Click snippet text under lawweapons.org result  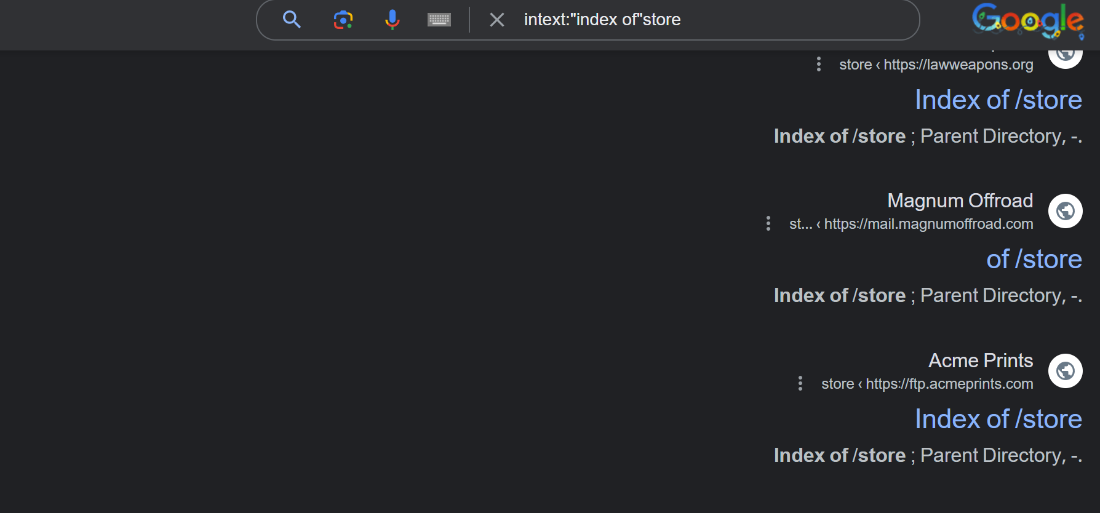point(928,136)
